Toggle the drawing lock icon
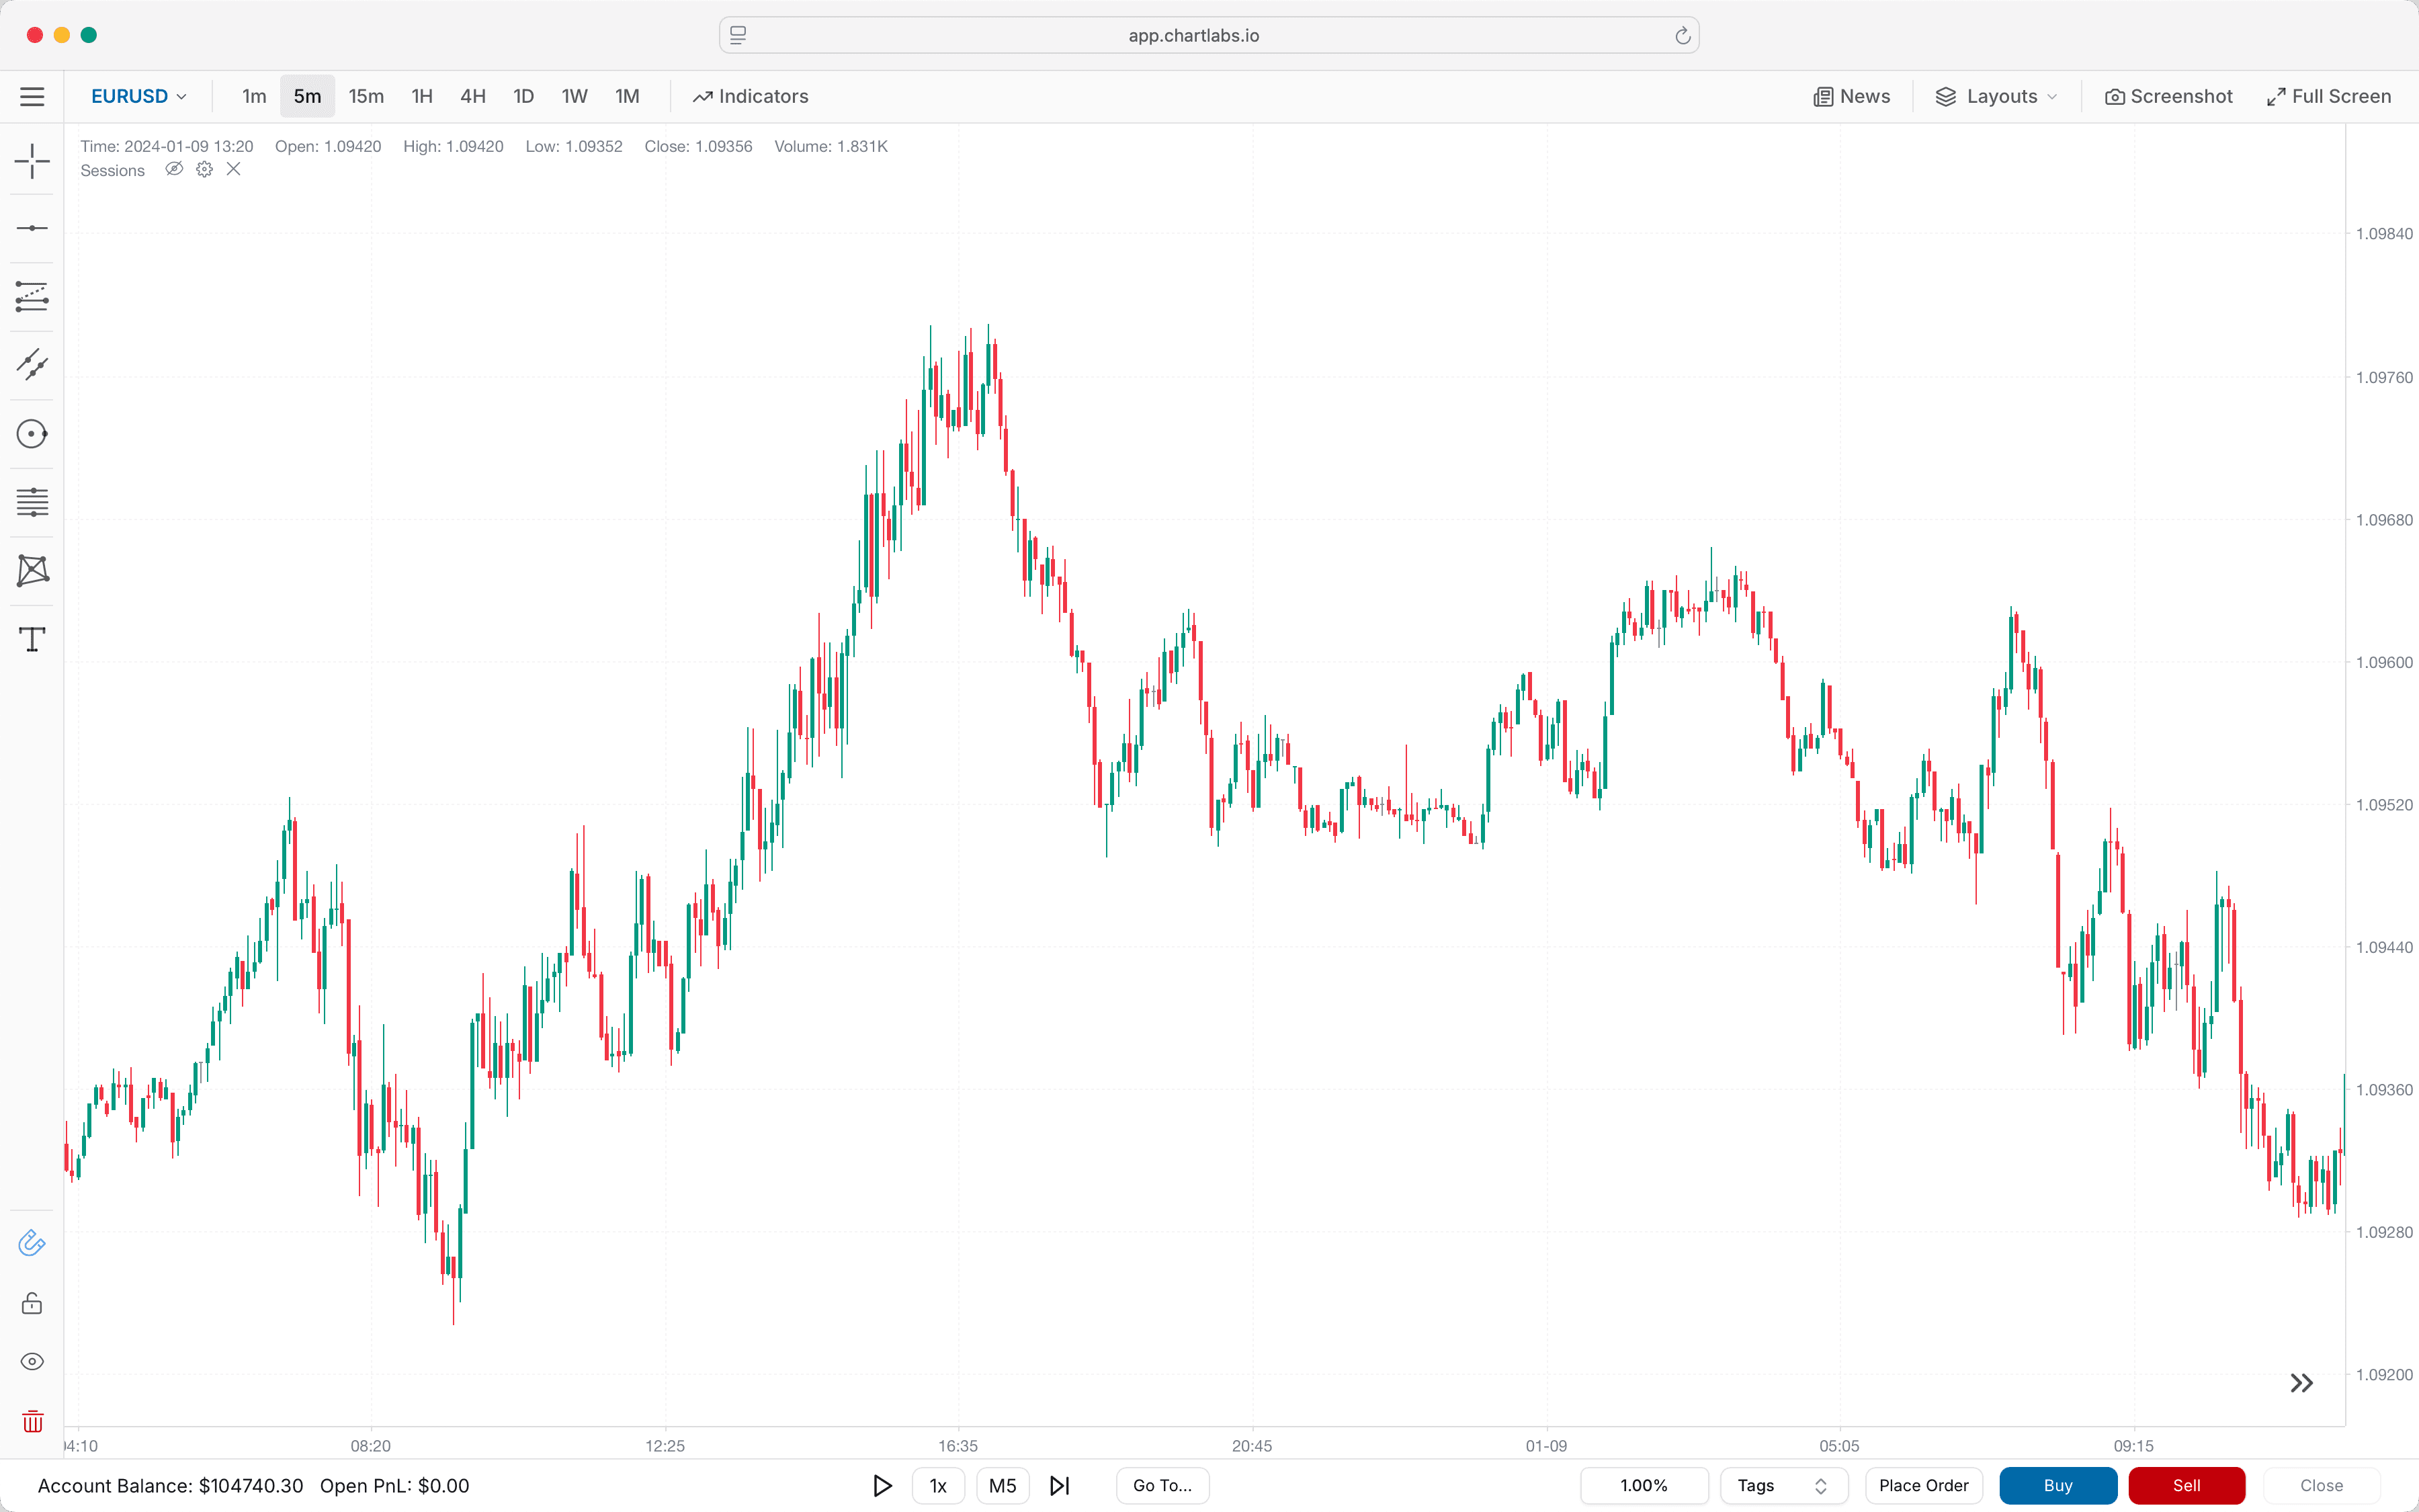 tap(32, 1303)
